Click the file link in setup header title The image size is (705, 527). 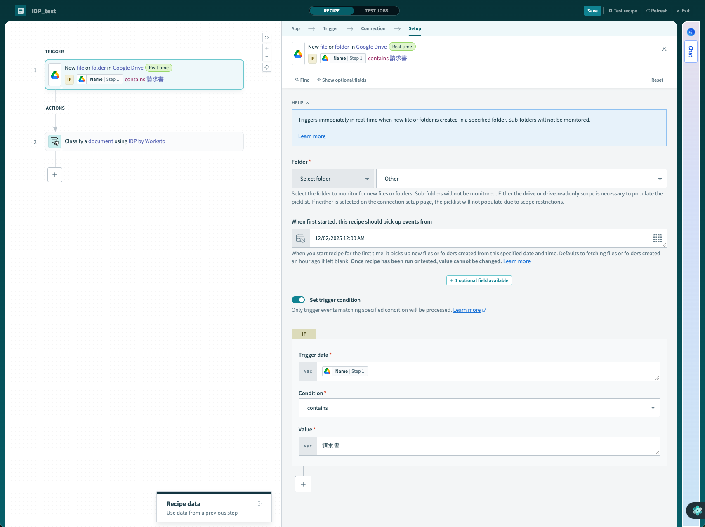click(324, 47)
